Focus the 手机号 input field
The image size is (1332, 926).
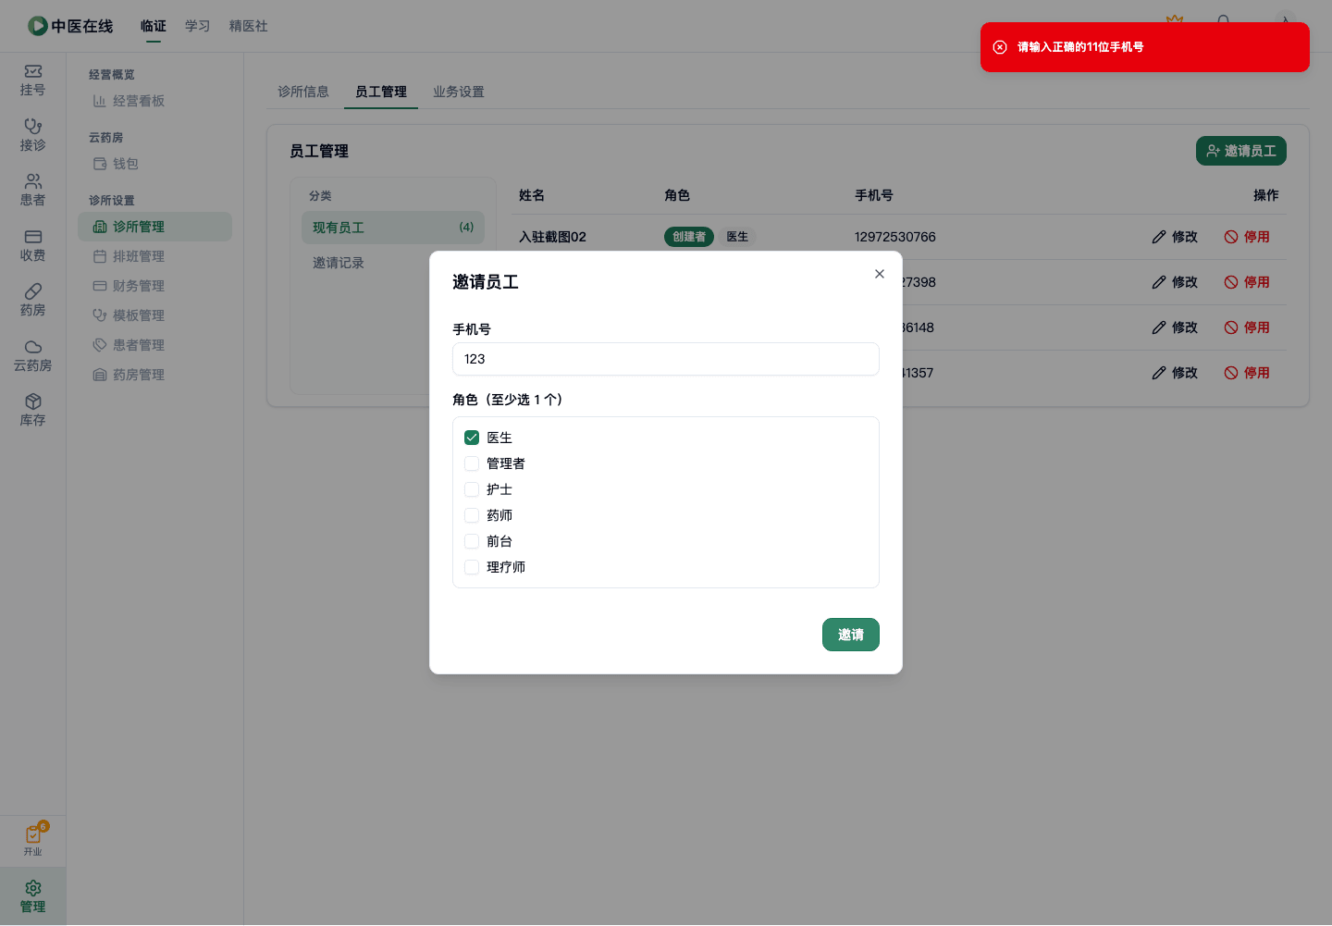(x=666, y=359)
